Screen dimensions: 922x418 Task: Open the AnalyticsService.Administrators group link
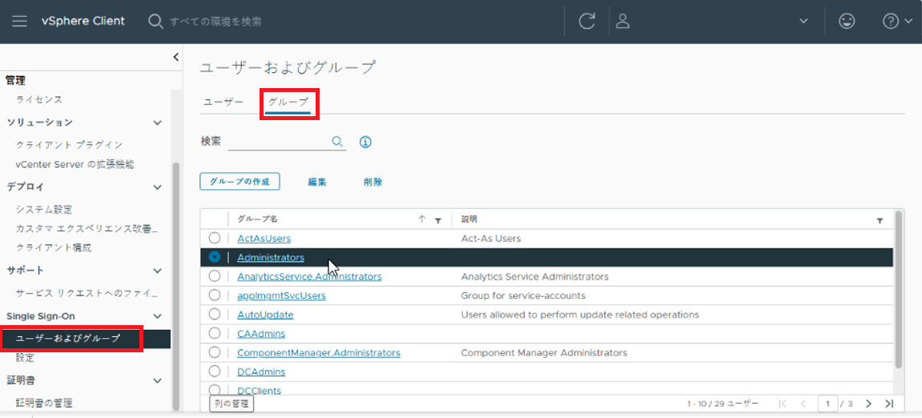click(x=309, y=276)
